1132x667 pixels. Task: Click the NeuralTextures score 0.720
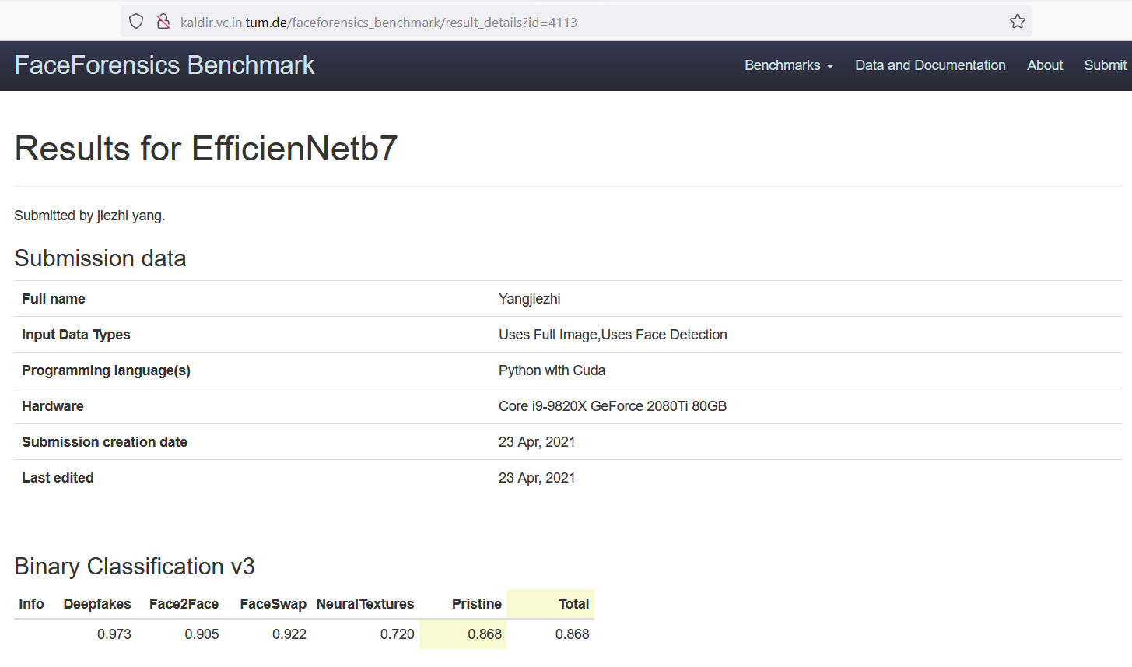coord(397,634)
